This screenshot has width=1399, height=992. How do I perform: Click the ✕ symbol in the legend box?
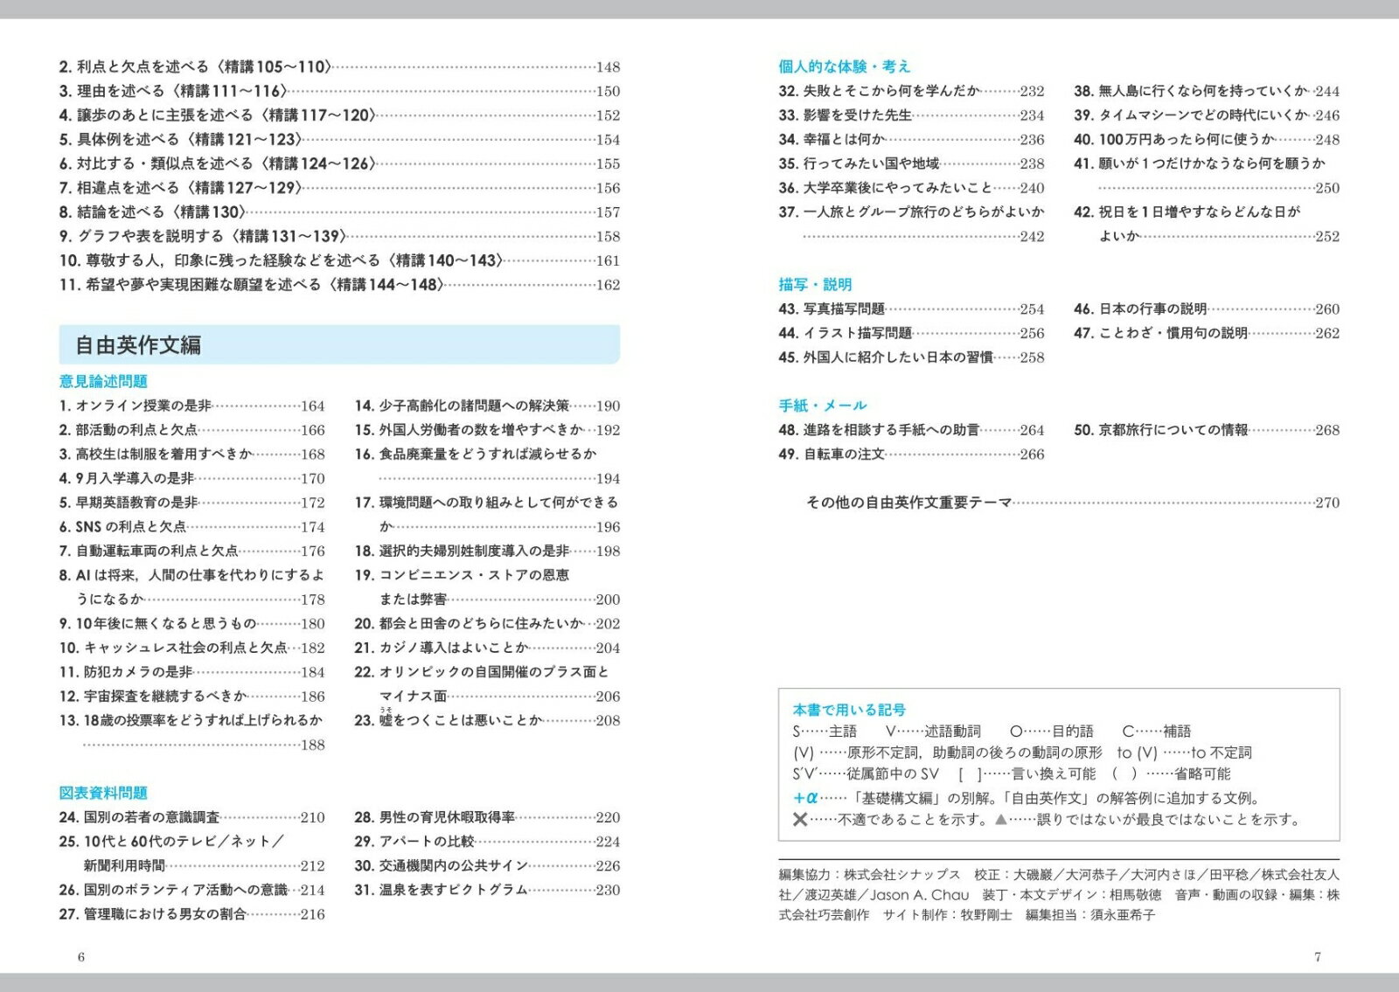pos(799,820)
